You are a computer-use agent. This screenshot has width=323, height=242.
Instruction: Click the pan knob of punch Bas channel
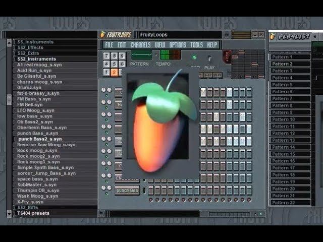(x=103, y=188)
